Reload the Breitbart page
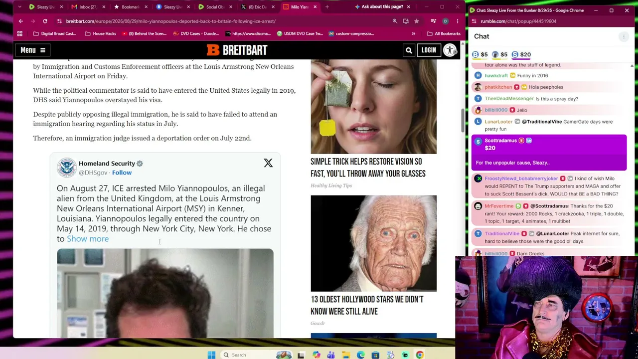 point(45,21)
